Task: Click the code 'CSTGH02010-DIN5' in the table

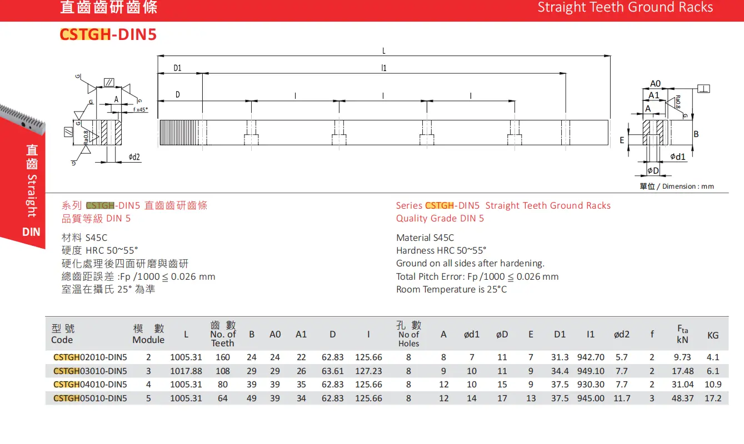Action: pos(90,357)
